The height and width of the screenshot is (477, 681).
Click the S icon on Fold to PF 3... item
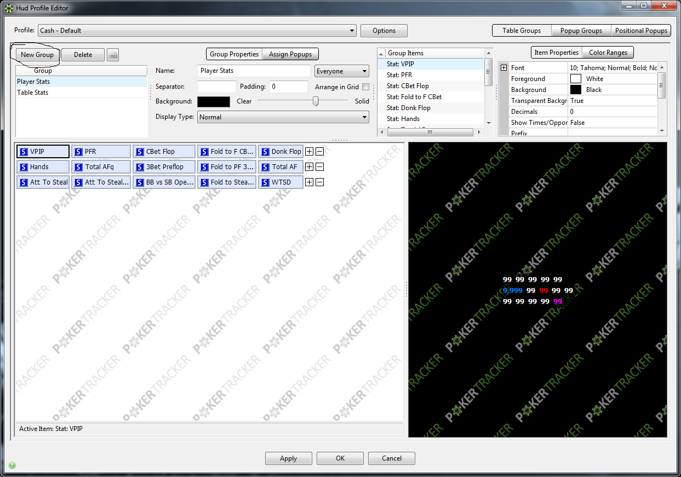(x=204, y=167)
